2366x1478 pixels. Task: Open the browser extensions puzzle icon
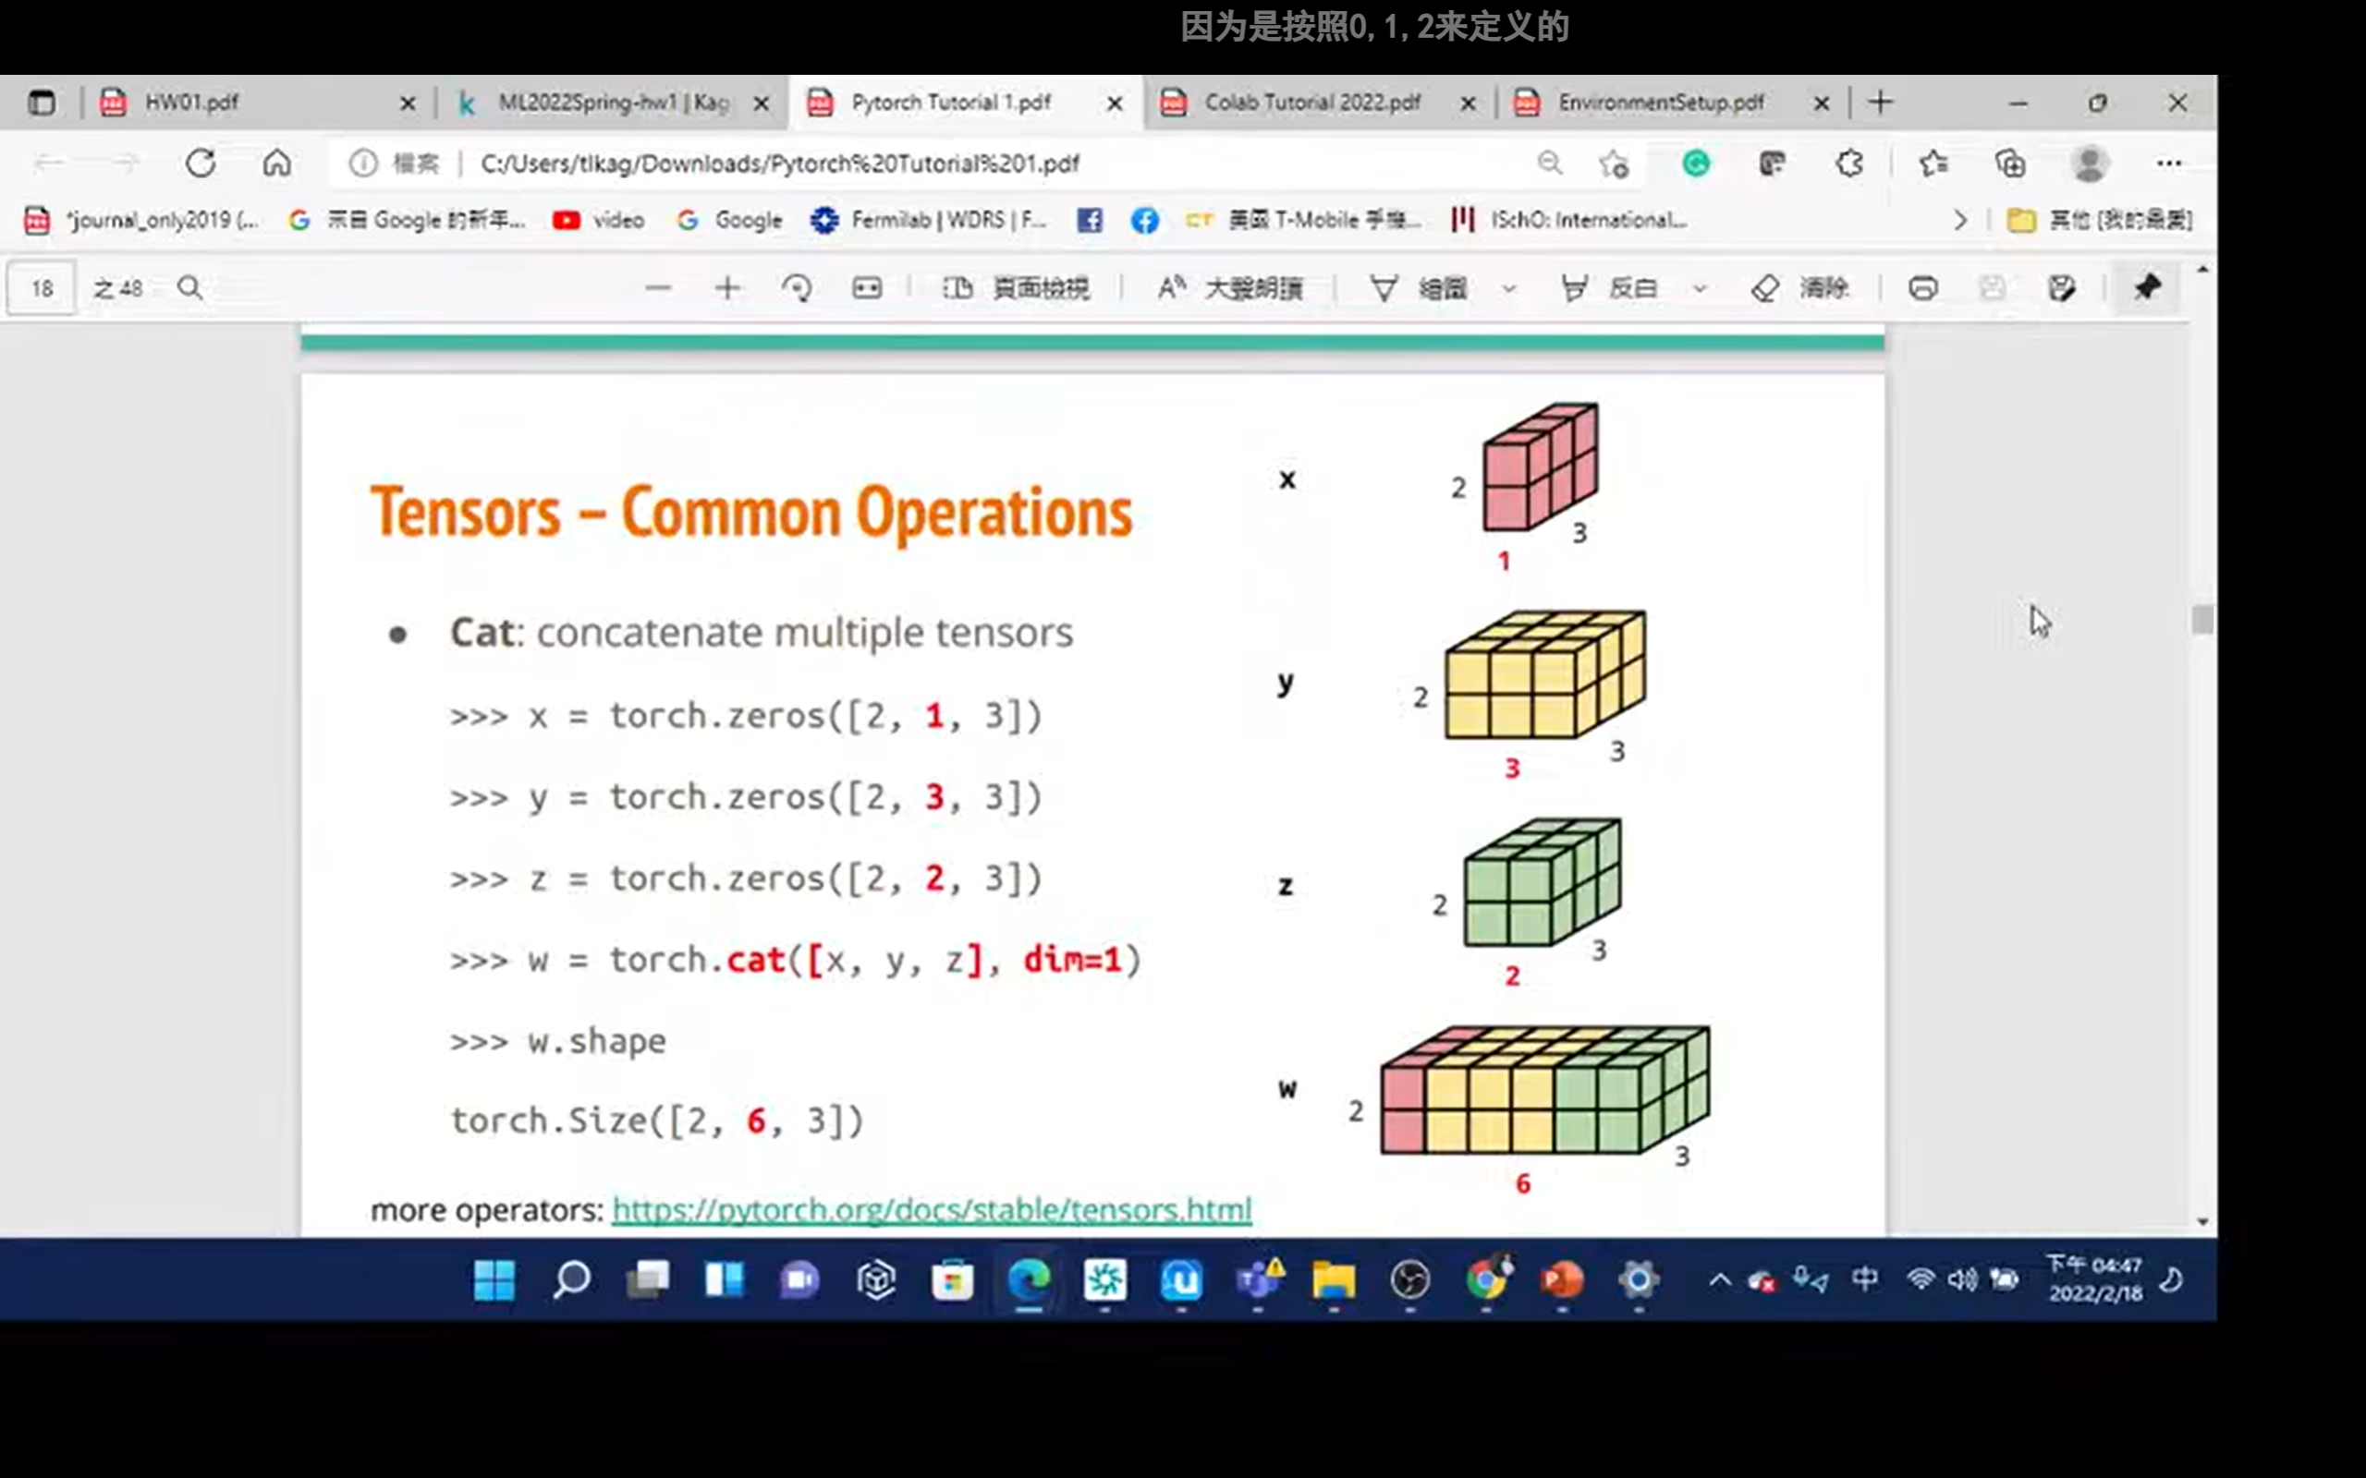[x=1848, y=164]
